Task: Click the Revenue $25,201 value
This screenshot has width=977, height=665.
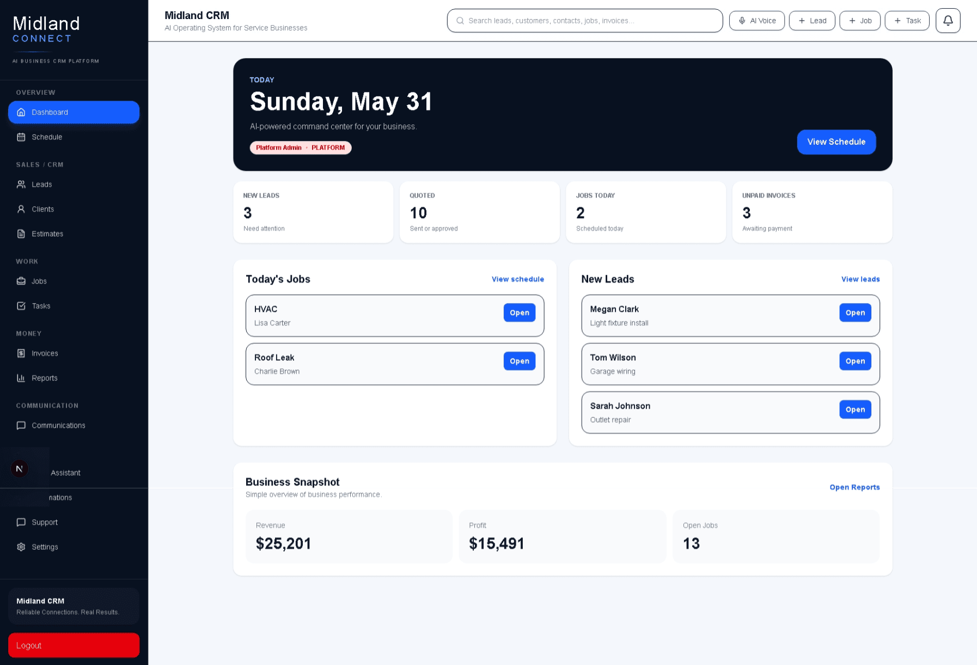Action: click(283, 544)
